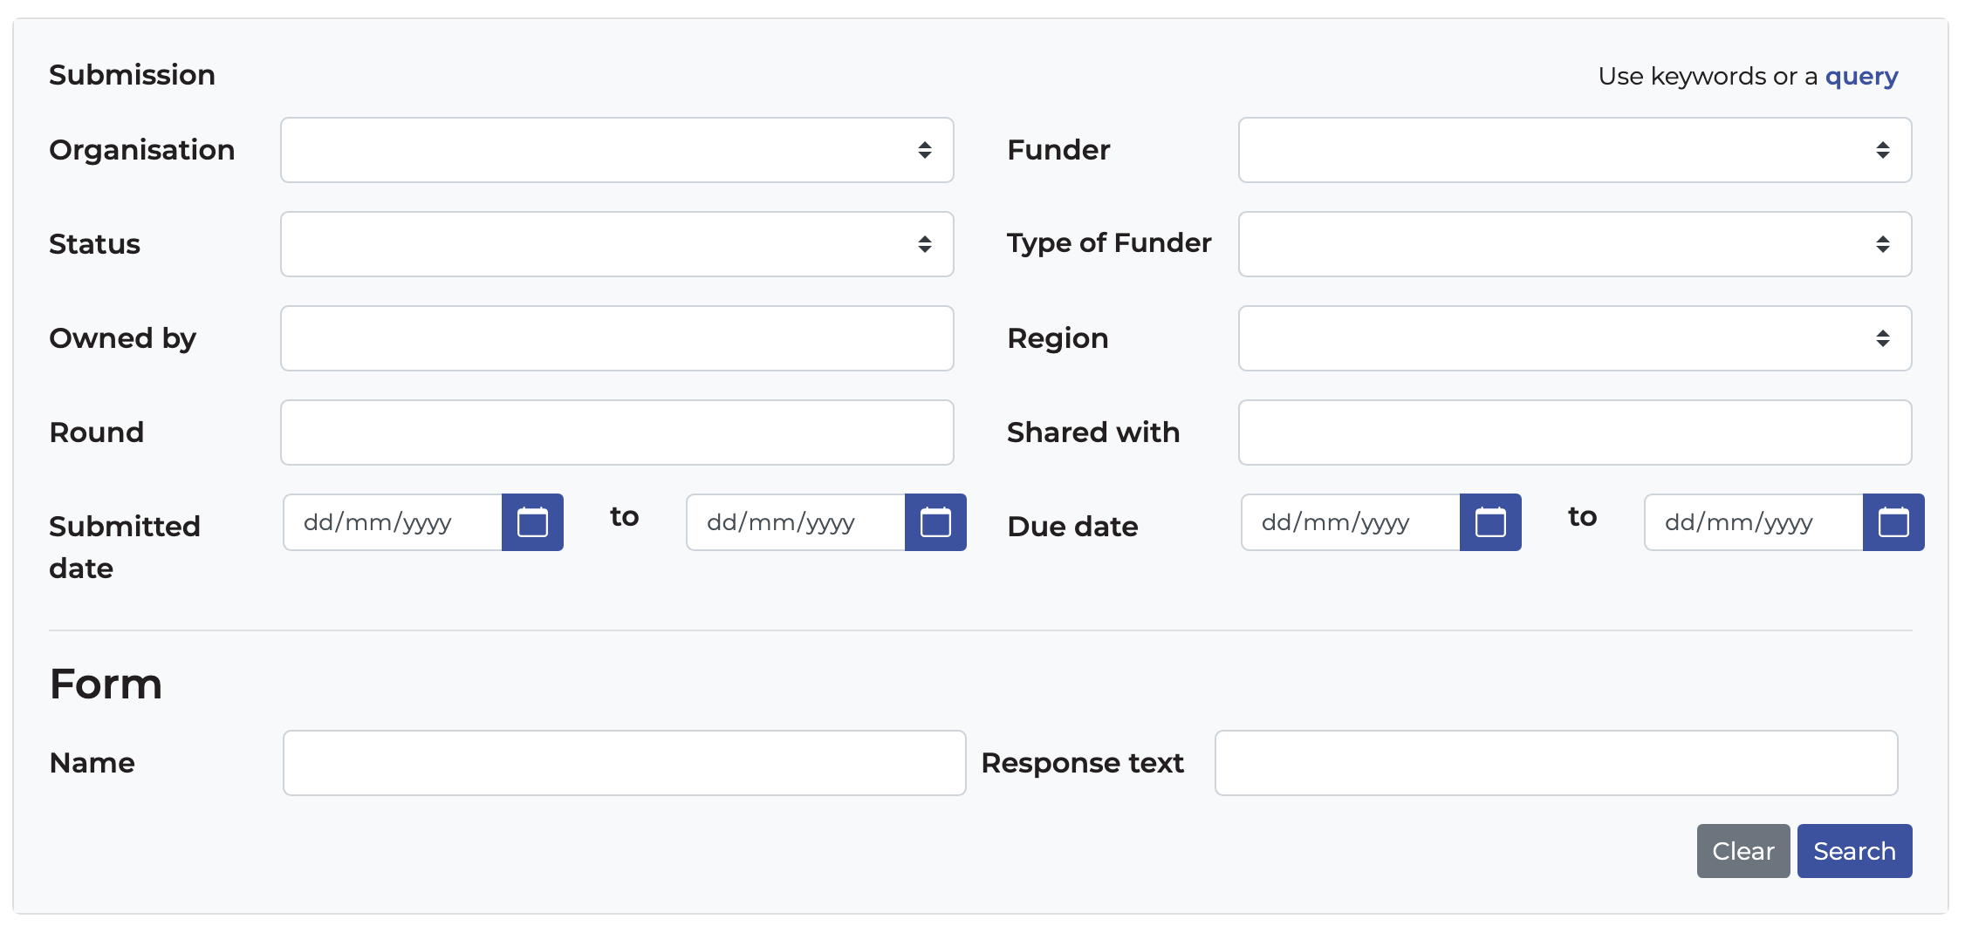The height and width of the screenshot is (926, 1965).
Task: Click the query link
Action: (x=1860, y=76)
